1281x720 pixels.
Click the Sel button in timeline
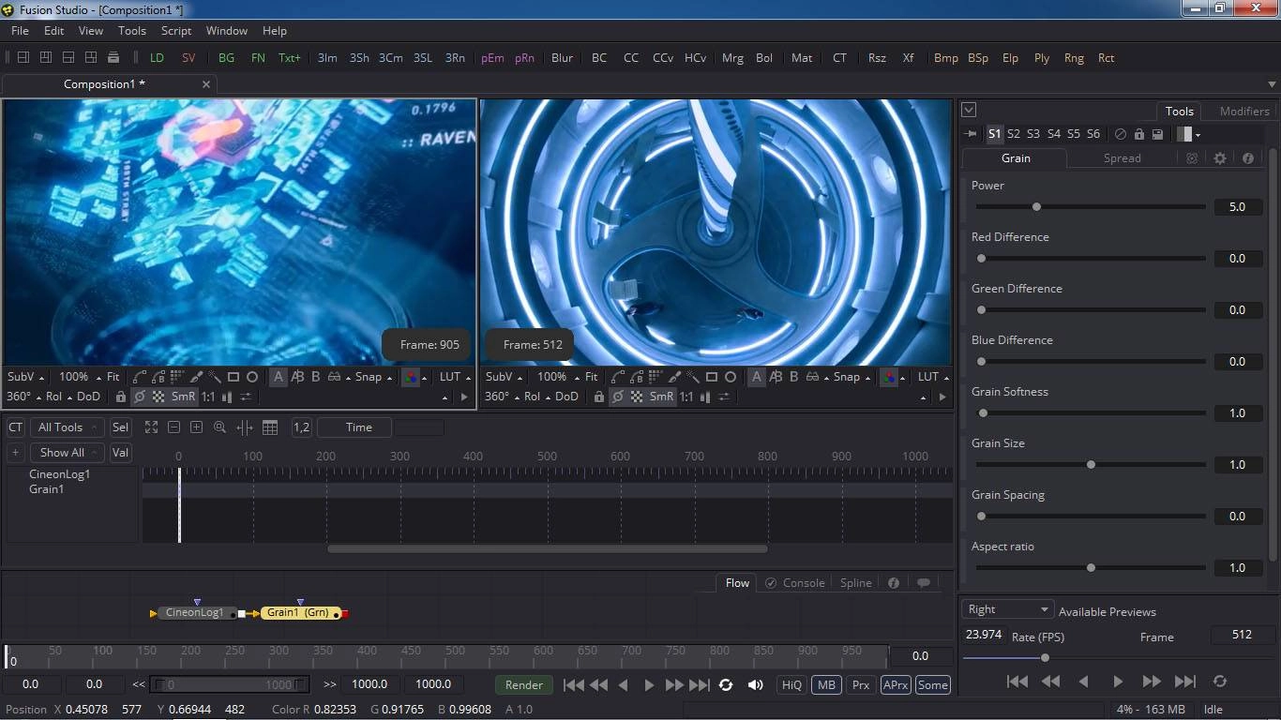pos(120,427)
